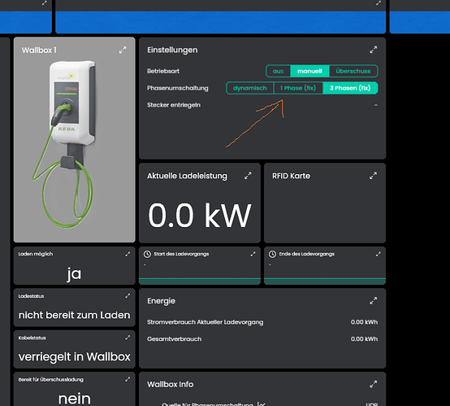Image resolution: width=450 pixels, height=406 pixels.
Task: Expand the Wallbox 1 image card
Action: coord(123,50)
